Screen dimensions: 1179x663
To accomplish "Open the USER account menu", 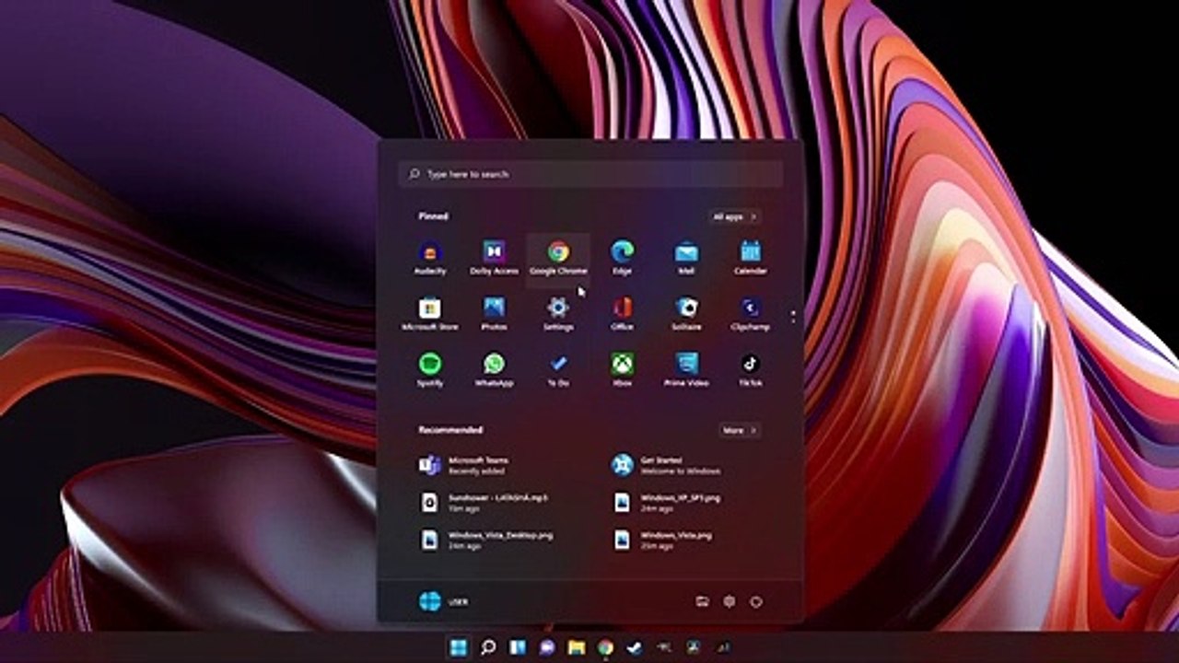I will (443, 601).
